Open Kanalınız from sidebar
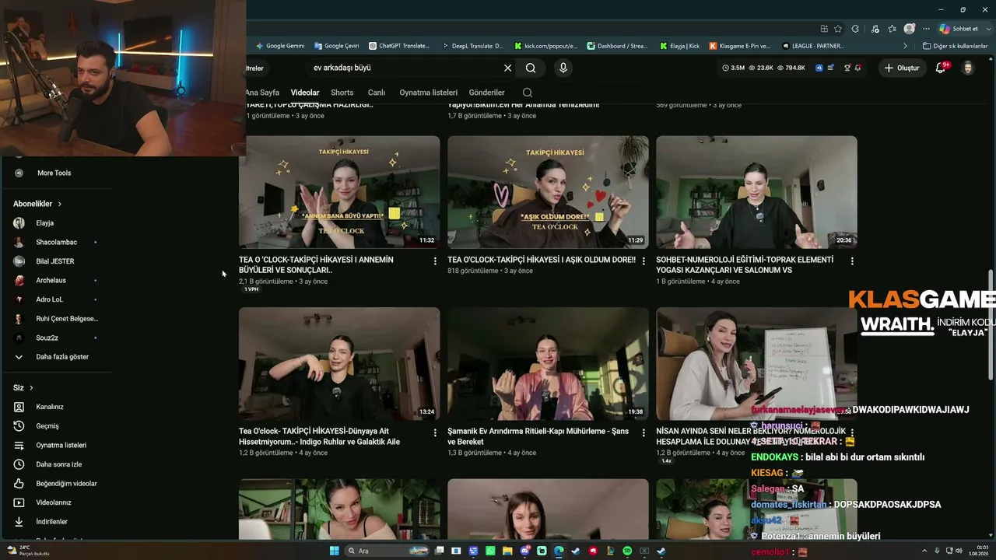The width and height of the screenshot is (996, 560). point(49,407)
